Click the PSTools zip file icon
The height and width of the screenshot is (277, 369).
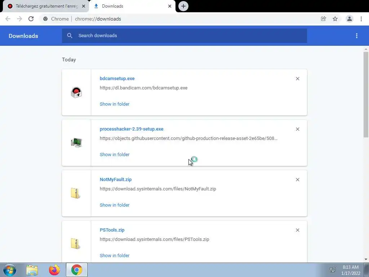point(75,244)
